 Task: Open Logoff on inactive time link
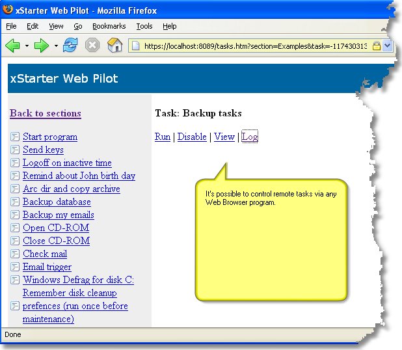67,163
